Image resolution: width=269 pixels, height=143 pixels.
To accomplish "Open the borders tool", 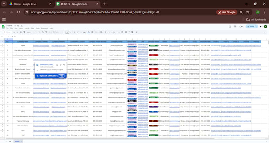I will pyautogui.click(x=92, y=32).
